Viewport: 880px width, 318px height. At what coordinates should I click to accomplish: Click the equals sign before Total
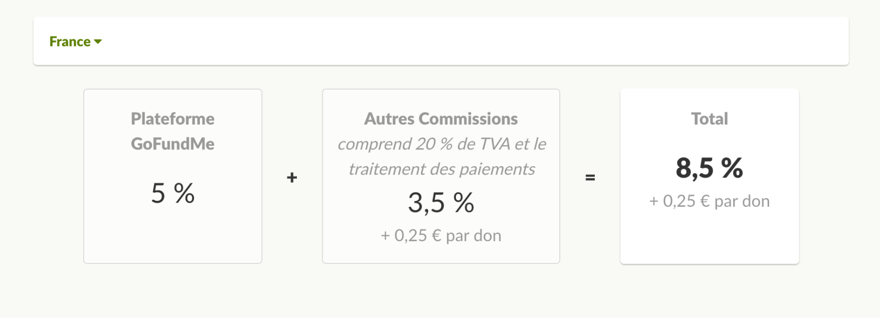[590, 178]
